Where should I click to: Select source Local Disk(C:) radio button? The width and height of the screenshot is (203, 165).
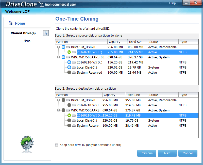(69, 67)
